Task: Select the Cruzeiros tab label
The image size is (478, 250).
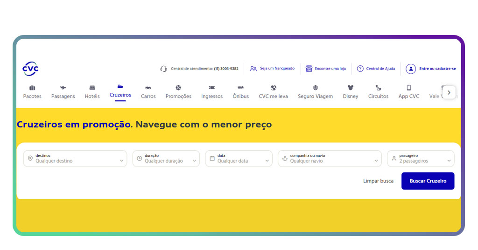Action: pos(120,95)
